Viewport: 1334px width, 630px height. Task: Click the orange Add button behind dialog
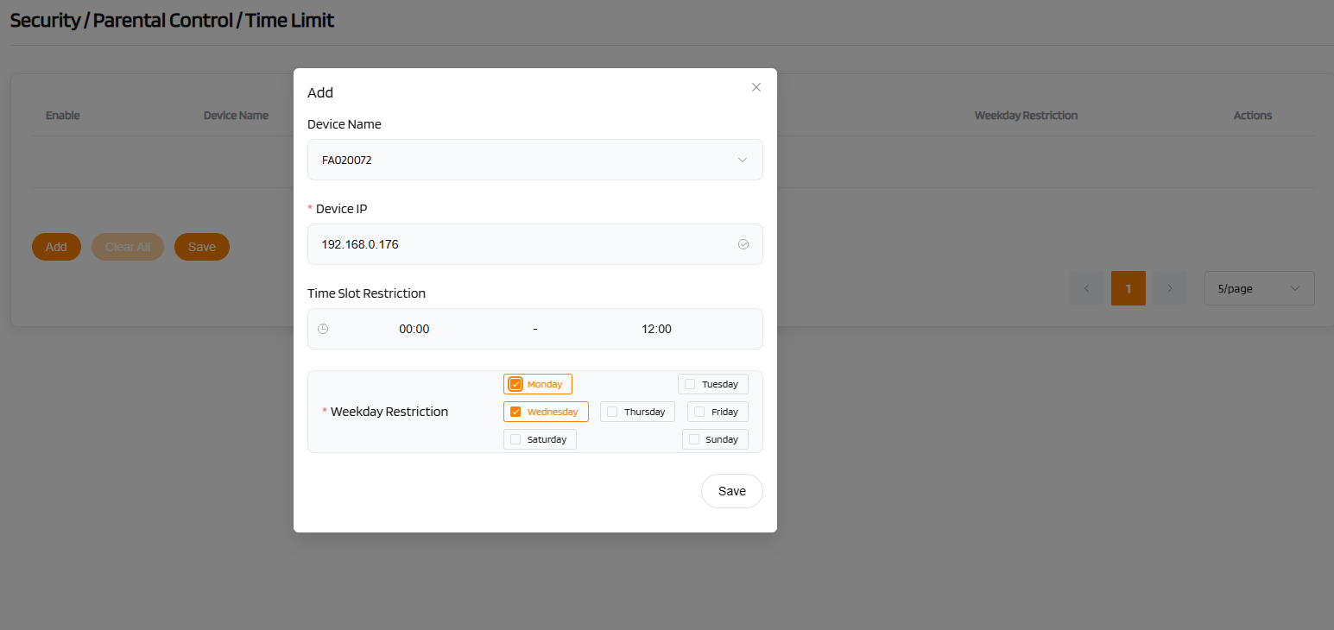tap(56, 247)
